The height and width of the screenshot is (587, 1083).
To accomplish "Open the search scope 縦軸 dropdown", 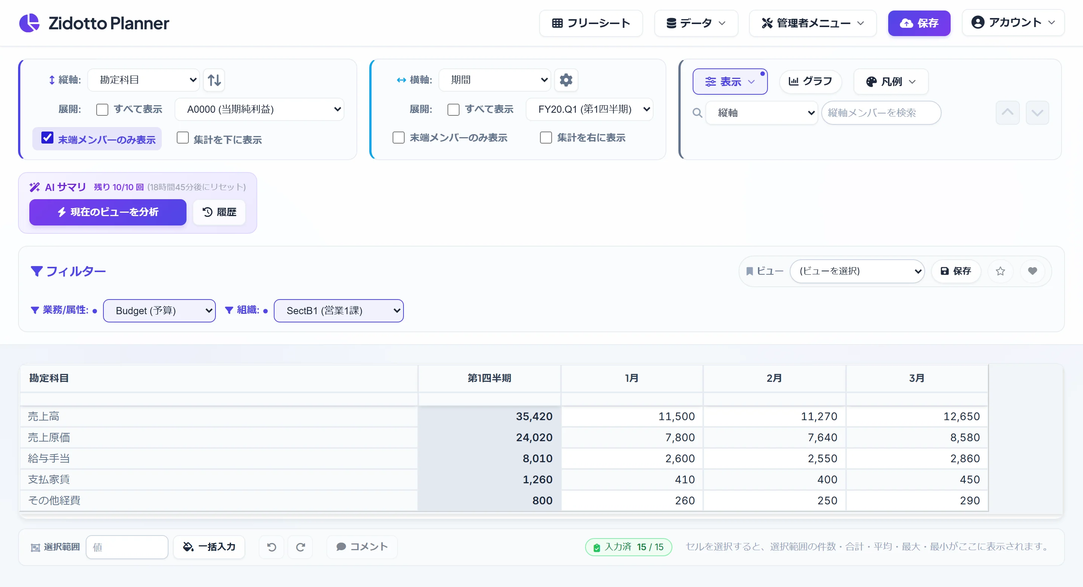I will [761, 113].
